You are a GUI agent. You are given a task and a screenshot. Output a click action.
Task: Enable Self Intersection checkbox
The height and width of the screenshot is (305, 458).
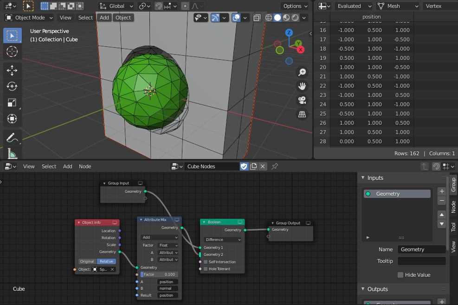point(206,262)
